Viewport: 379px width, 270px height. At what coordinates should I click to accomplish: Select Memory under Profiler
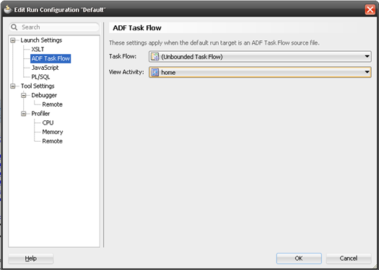pyautogui.click(x=53, y=132)
